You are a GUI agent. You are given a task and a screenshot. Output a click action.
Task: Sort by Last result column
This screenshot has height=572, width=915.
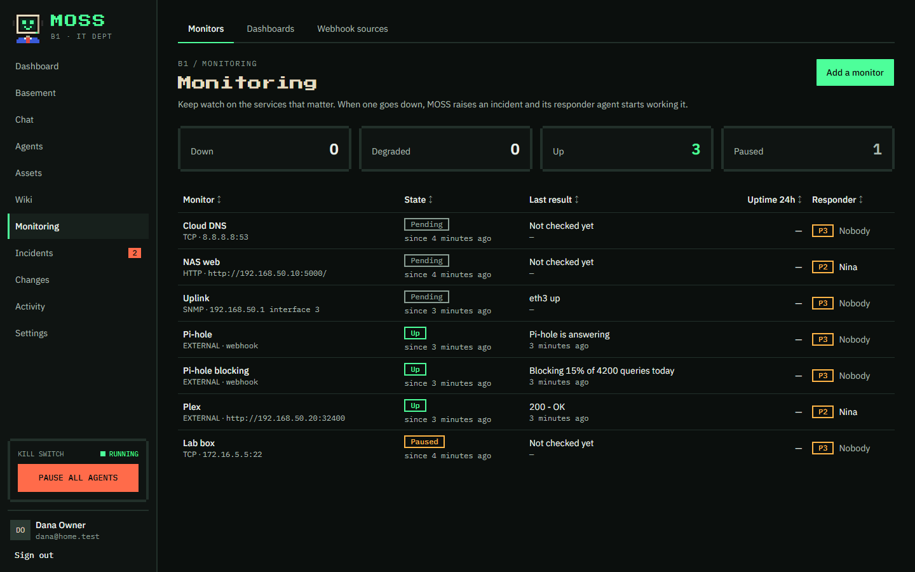[x=554, y=200]
